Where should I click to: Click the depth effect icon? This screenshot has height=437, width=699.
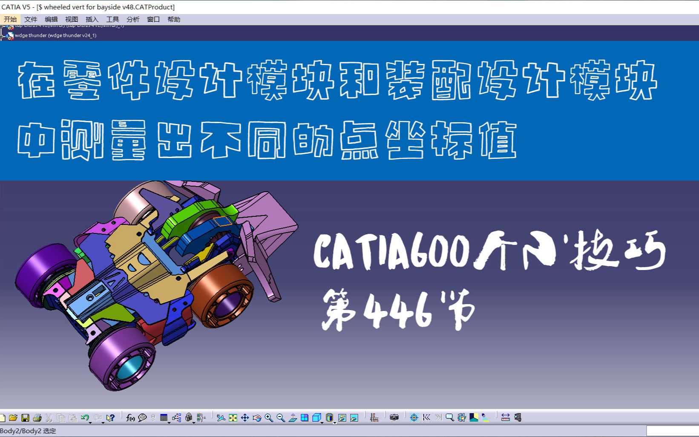click(x=462, y=418)
